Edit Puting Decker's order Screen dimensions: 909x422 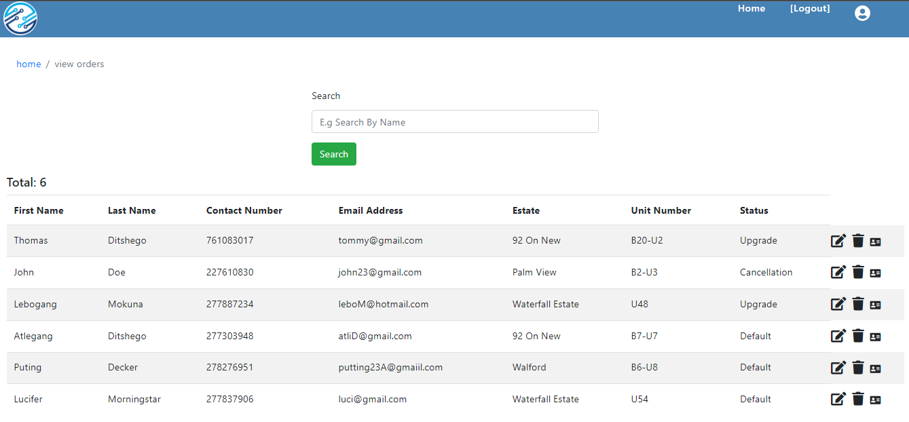point(838,368)
